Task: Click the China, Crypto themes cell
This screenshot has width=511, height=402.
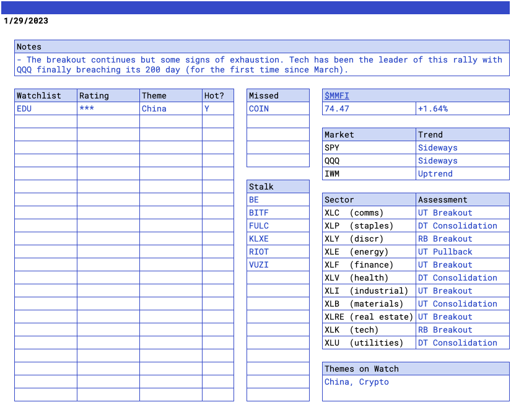Action: pos(416,388)
